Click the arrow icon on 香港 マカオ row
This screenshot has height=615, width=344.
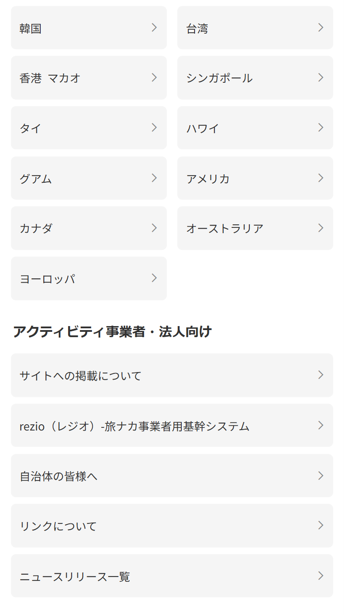154,78
